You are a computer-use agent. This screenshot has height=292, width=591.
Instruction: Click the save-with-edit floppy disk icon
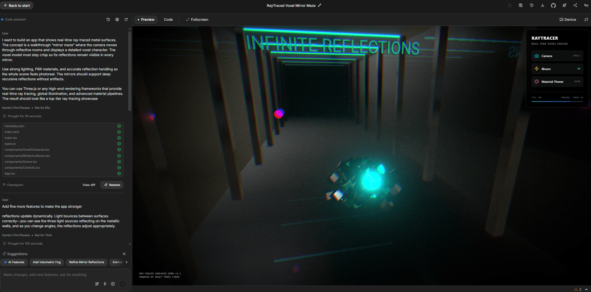521,5
